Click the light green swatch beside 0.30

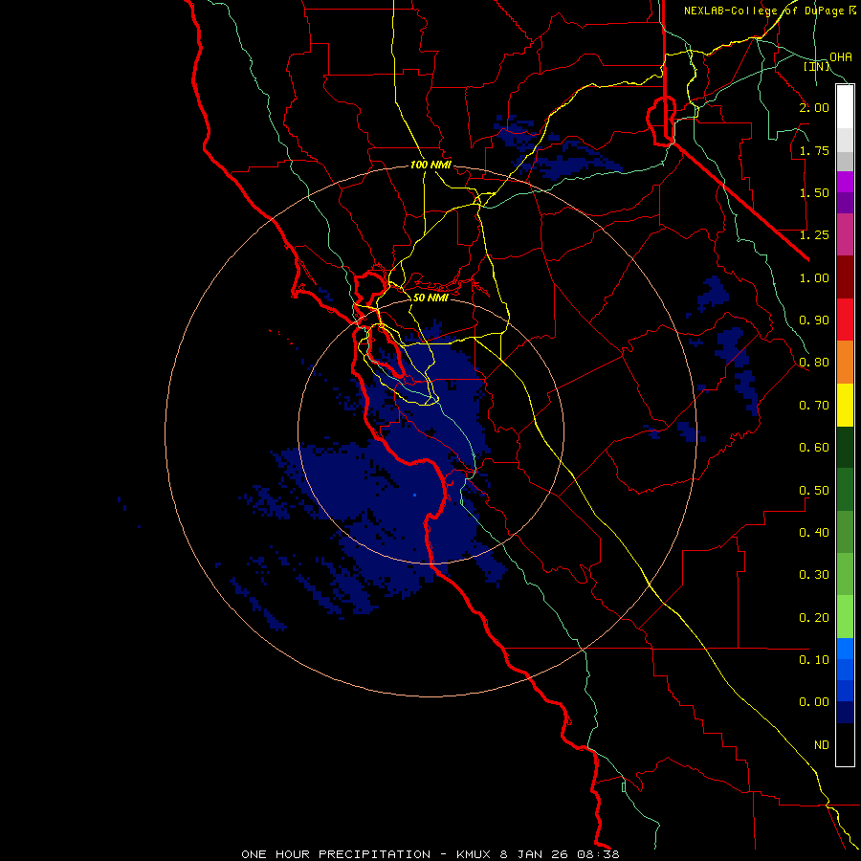(845, 575)
